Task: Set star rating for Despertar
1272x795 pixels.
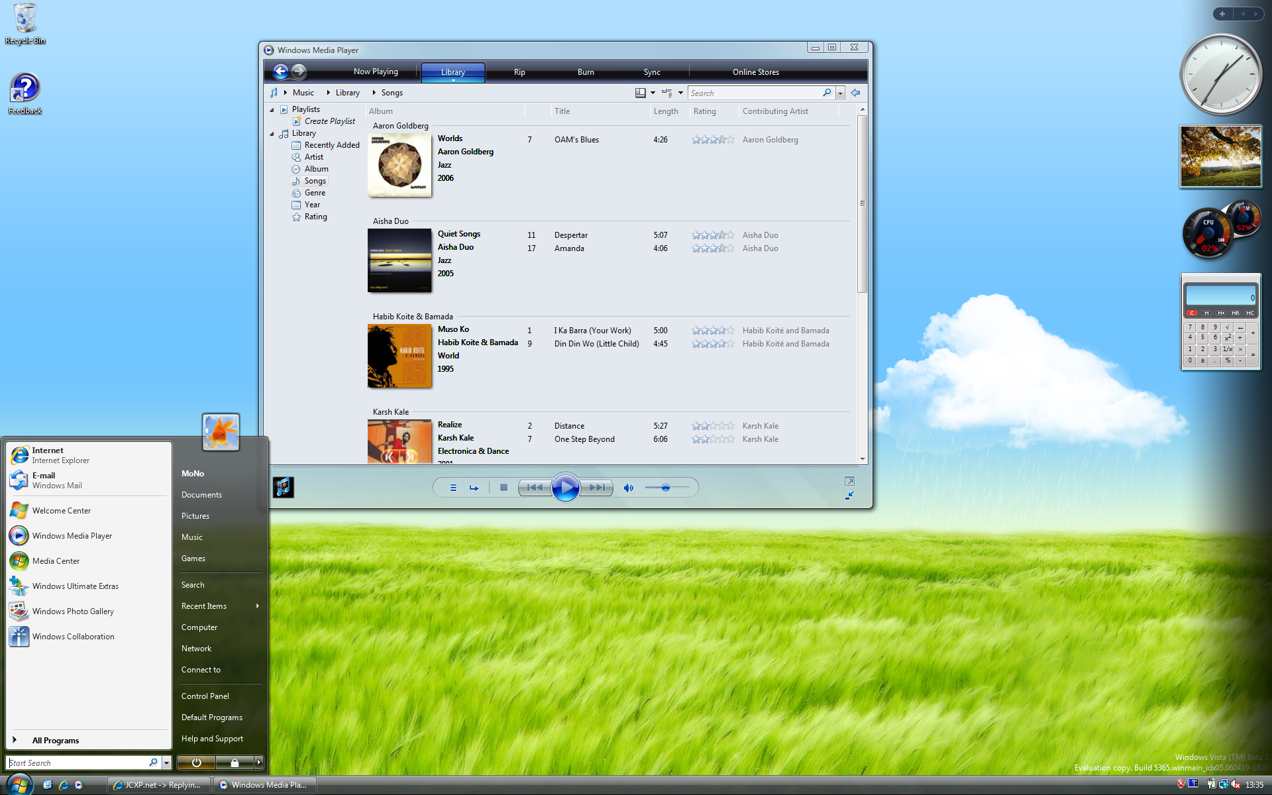Action: [x=713, y=235]
